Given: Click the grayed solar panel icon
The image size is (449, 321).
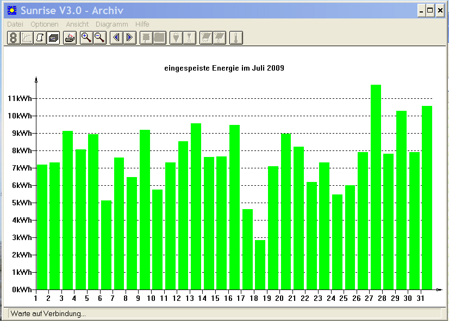Looking at the screenshot, I should (x=206, y=38).
